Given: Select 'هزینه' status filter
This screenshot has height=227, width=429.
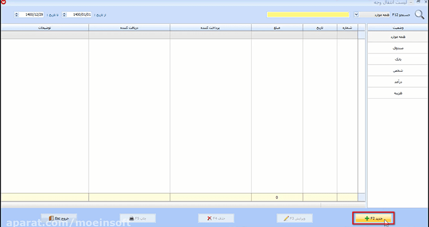Looking at the screenshot, I should [398, 93].
